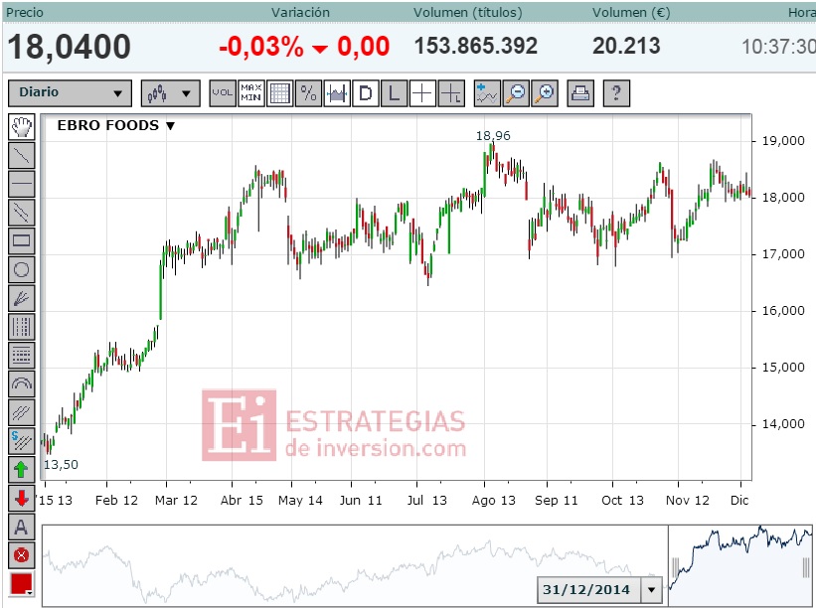Open the red drawing color swatch
The image size is (816, 608).
21,583
